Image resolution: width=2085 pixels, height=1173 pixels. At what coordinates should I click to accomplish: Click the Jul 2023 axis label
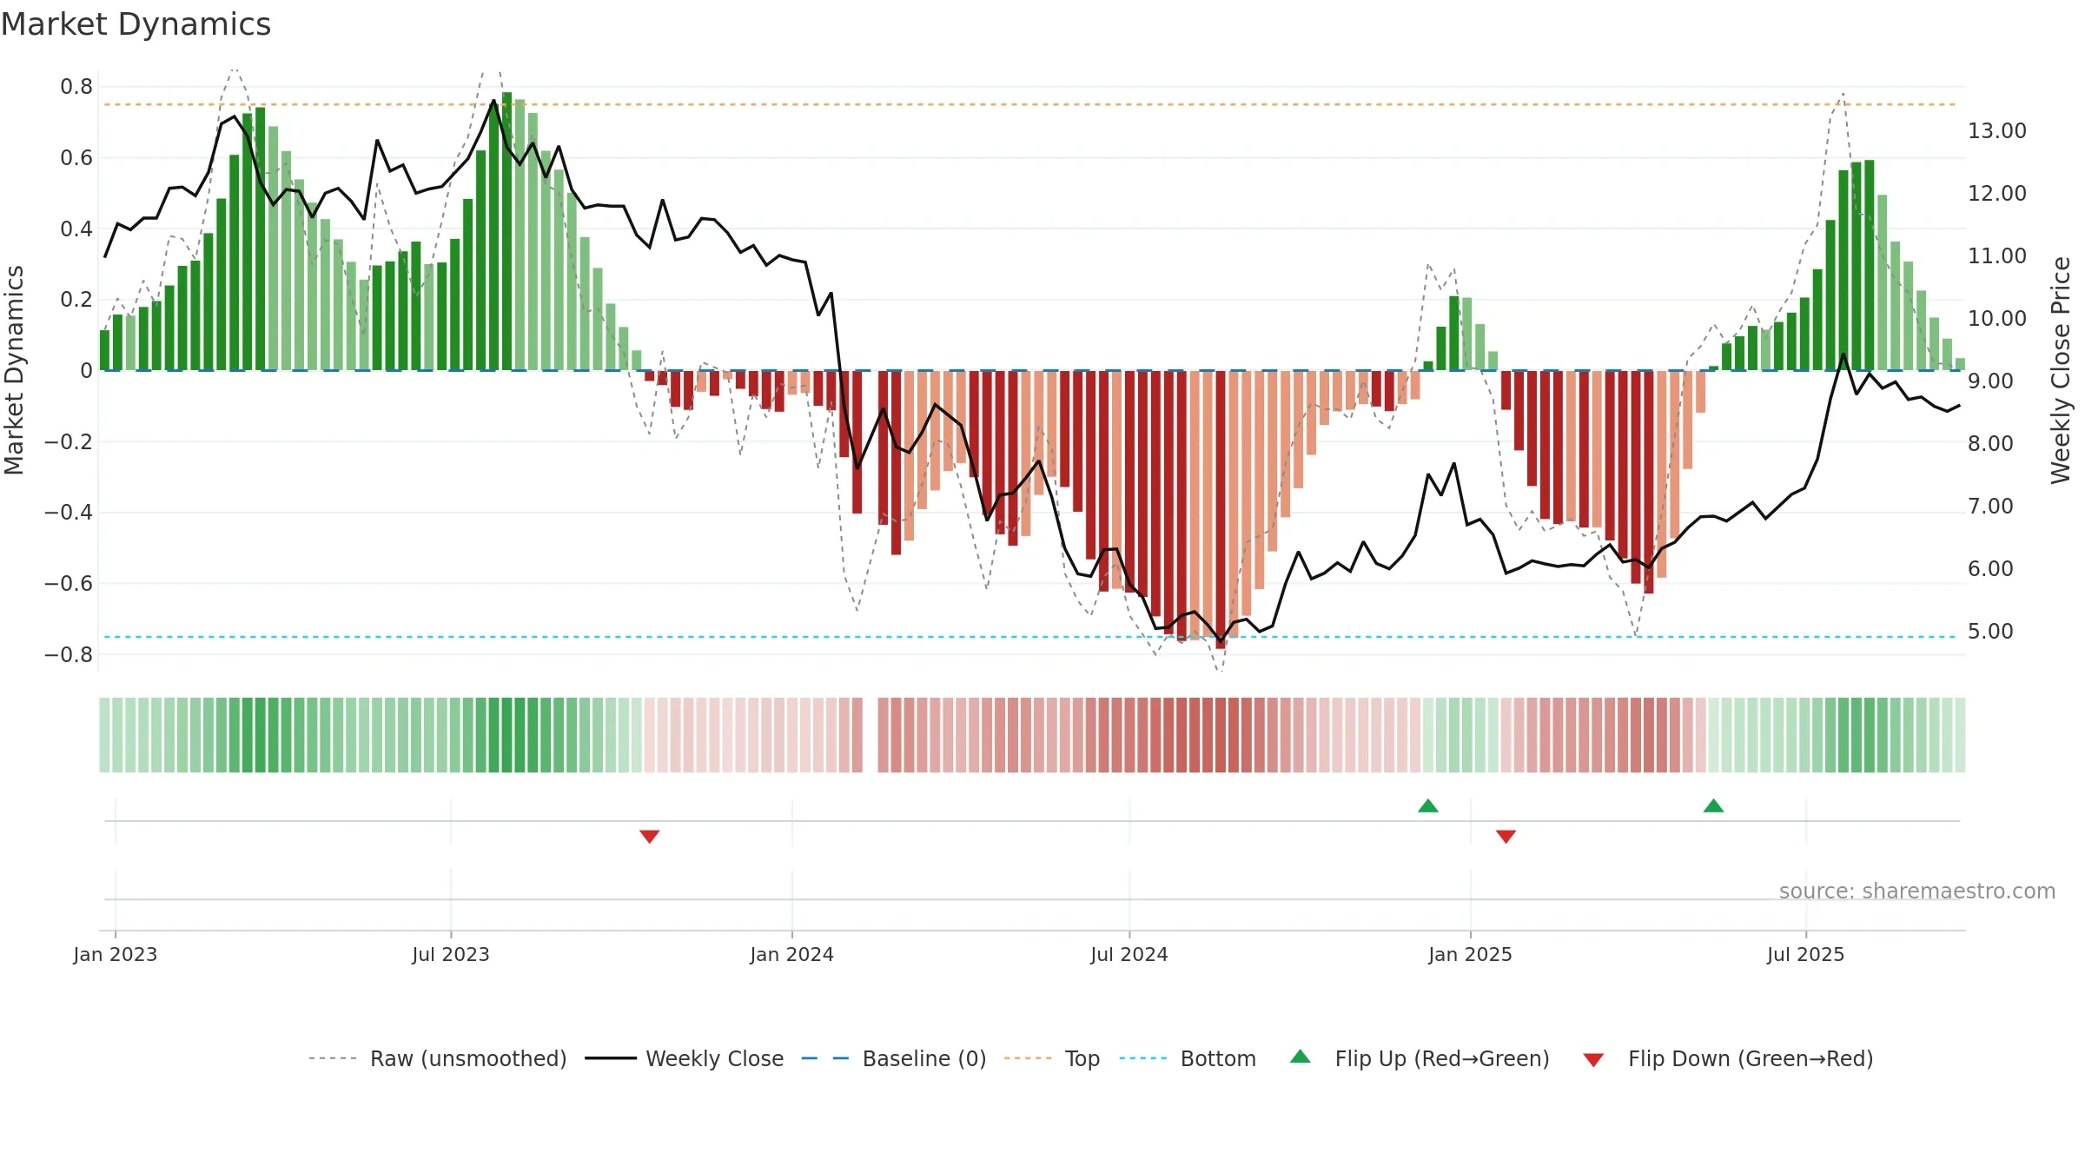[451, 954]
